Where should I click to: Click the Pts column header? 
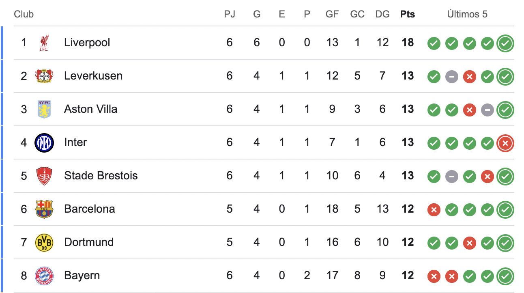pos(407,14)
